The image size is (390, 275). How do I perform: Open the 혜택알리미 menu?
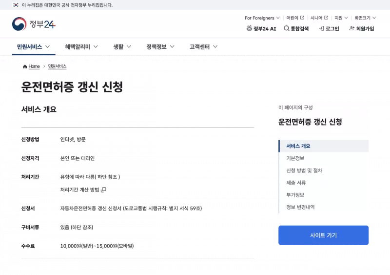click(x=81, y=46)
